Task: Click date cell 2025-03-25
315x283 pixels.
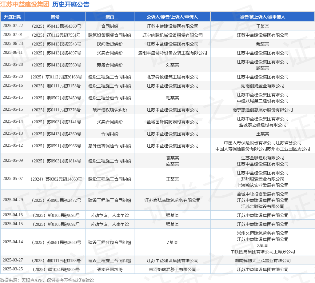Action: pos(13,269)
